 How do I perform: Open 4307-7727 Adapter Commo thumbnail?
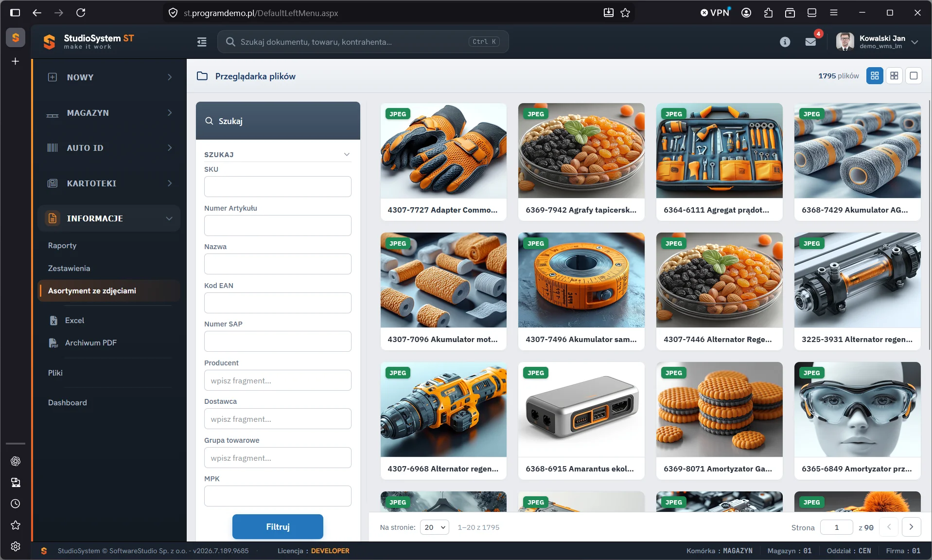coord(443,151)
